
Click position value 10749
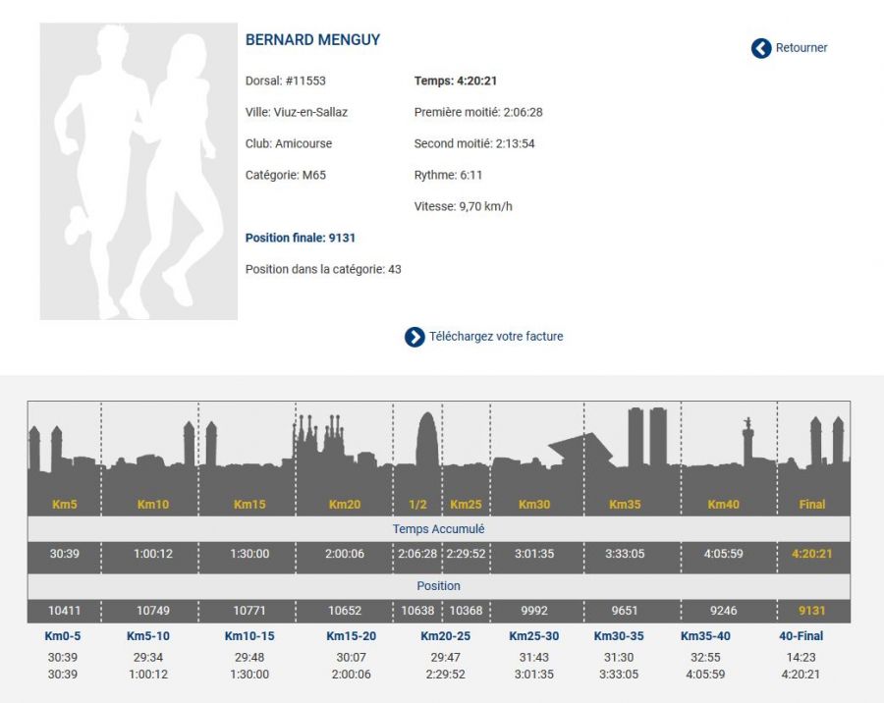[x=153, y=611]
